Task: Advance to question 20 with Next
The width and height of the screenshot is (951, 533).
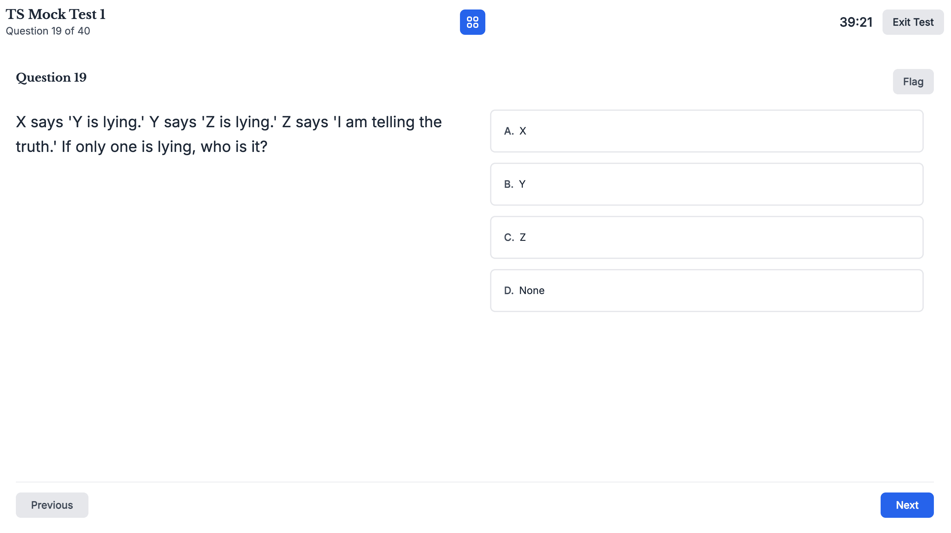Action: pos(907,505)
